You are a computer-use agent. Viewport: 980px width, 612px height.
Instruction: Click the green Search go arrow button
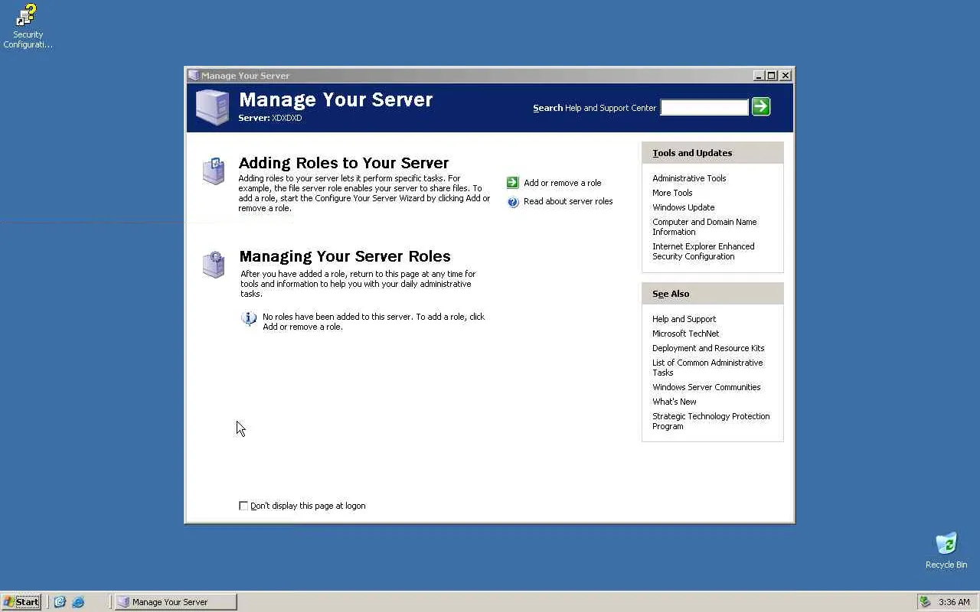(760, 106)
